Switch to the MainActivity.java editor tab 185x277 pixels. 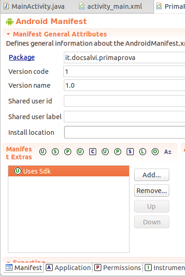[x=34, y=6]
